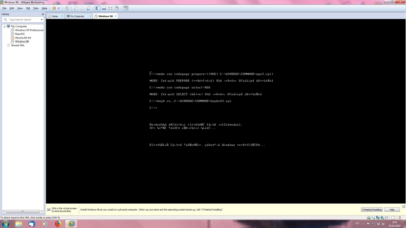The height and width of the screenshot is (228, 406).
Task: Open the power options dropdown arrow beside pause
Action: pos(59,8)
